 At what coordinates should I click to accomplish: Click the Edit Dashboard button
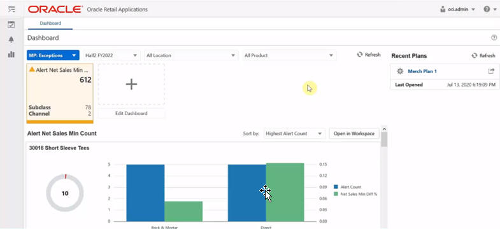pyautogui.click(x=131, y=113)
